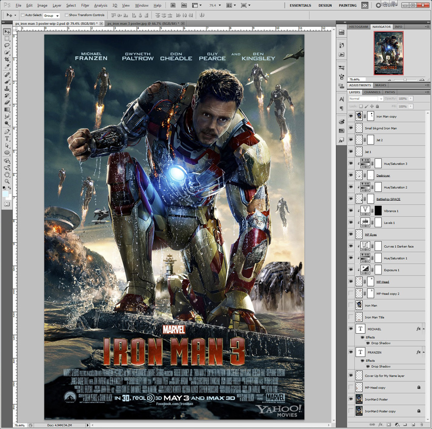Screen dimensions: 432x429
Task: Choose the Eyedropper tool
Action: [7, 67]
